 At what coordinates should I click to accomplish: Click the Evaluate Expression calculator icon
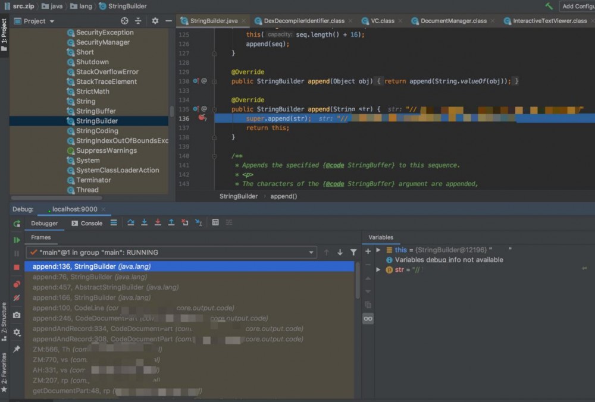point(215,223)
